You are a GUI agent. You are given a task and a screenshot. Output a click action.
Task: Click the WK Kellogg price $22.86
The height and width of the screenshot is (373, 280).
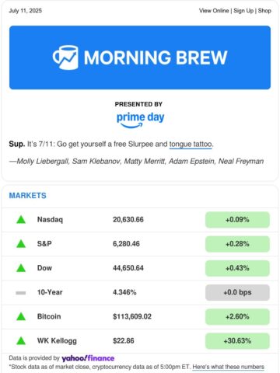coord(124,341)
